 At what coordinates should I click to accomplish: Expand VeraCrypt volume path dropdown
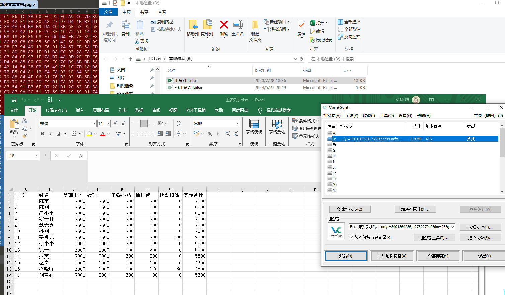tap(452, 227)
